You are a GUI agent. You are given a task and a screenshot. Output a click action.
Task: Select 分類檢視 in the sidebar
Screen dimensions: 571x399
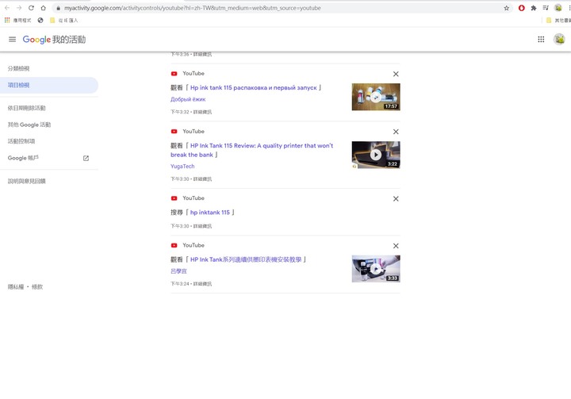point(19,69)
